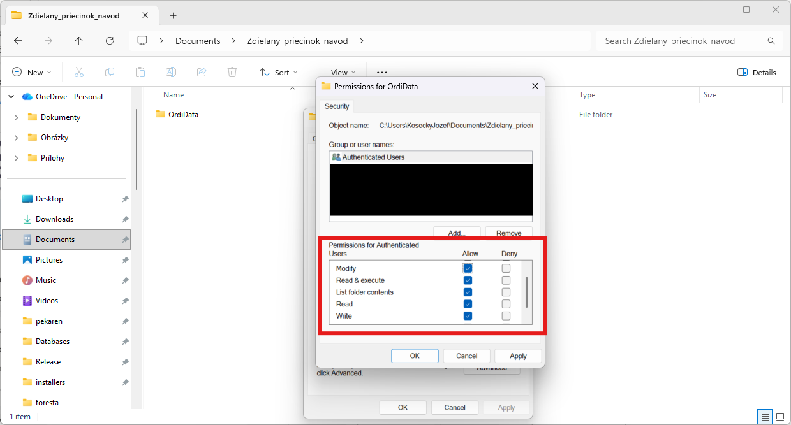
Task: Open the Sort dropdown menu
Action: tap(279, 72)
